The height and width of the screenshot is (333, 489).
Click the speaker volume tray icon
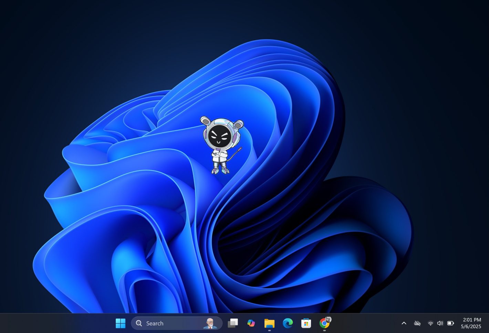[440, 323]
